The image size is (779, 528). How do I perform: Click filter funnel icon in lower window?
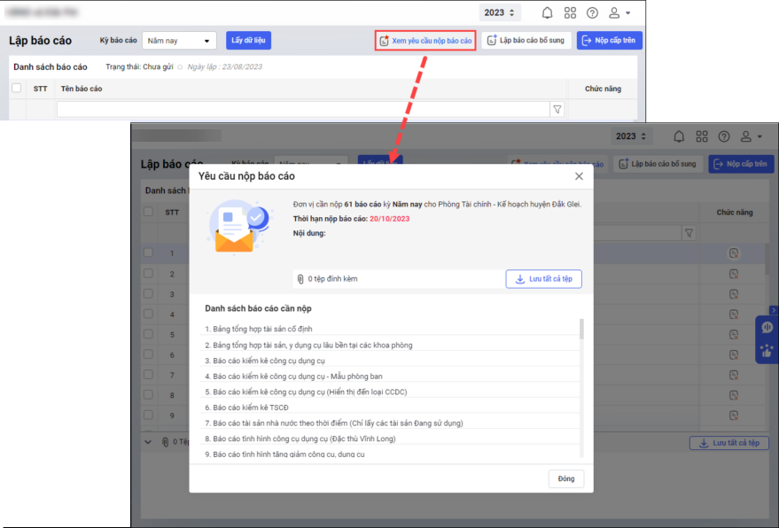(689, 233)
